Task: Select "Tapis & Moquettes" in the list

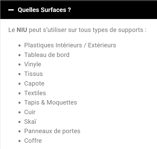Action: click(50, 102)
